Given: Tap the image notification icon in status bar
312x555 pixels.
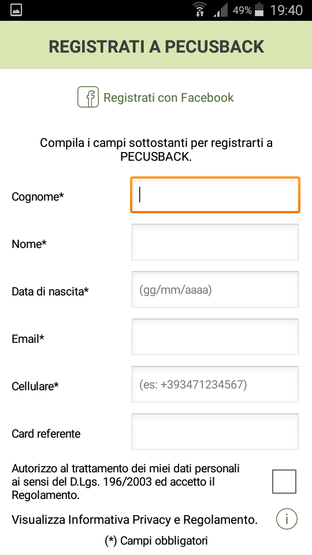Looking at the screenshot, I should tap(16, 10).
